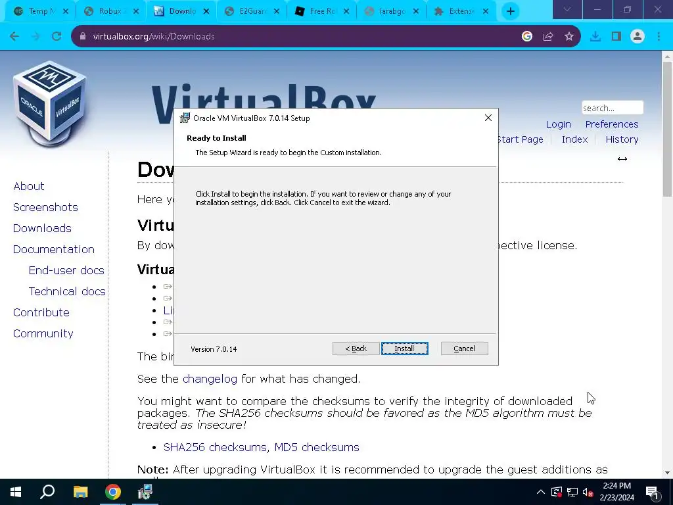673x505 pixels.
Task: Open About in the sidebar
Action: (x=29, y=186)
